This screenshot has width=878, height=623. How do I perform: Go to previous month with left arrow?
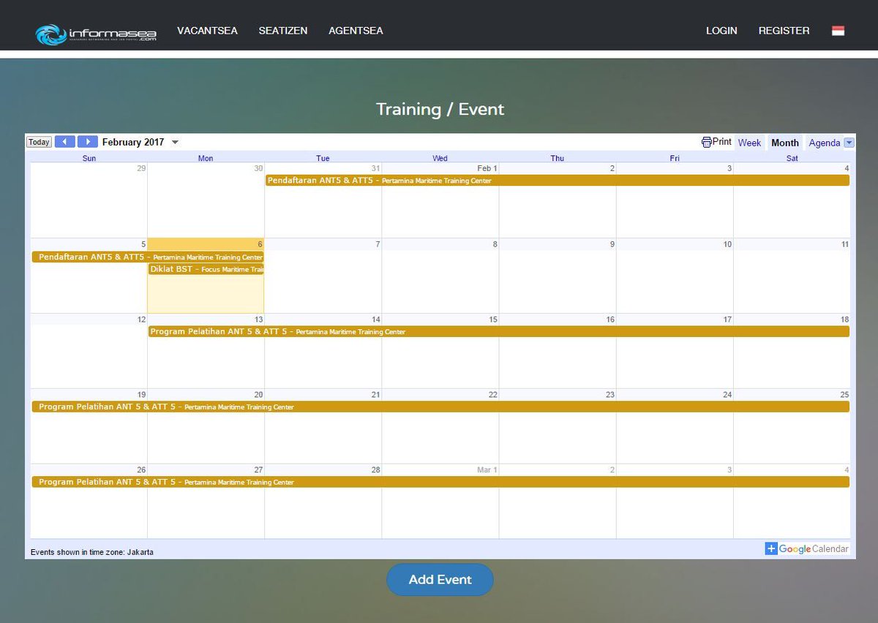click(64, 142)
